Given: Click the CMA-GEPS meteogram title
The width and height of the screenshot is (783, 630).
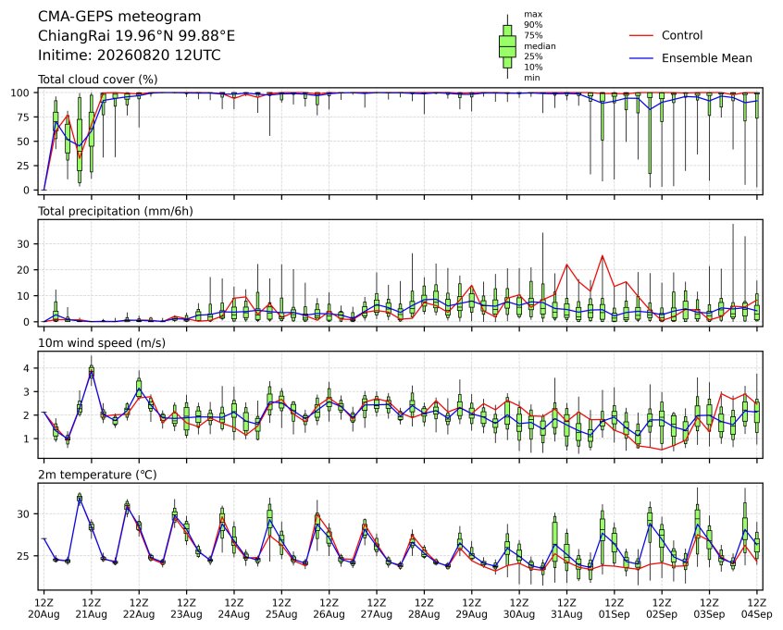Looking at the screenshot, I should pyautogui.click(x=119, y=17).
